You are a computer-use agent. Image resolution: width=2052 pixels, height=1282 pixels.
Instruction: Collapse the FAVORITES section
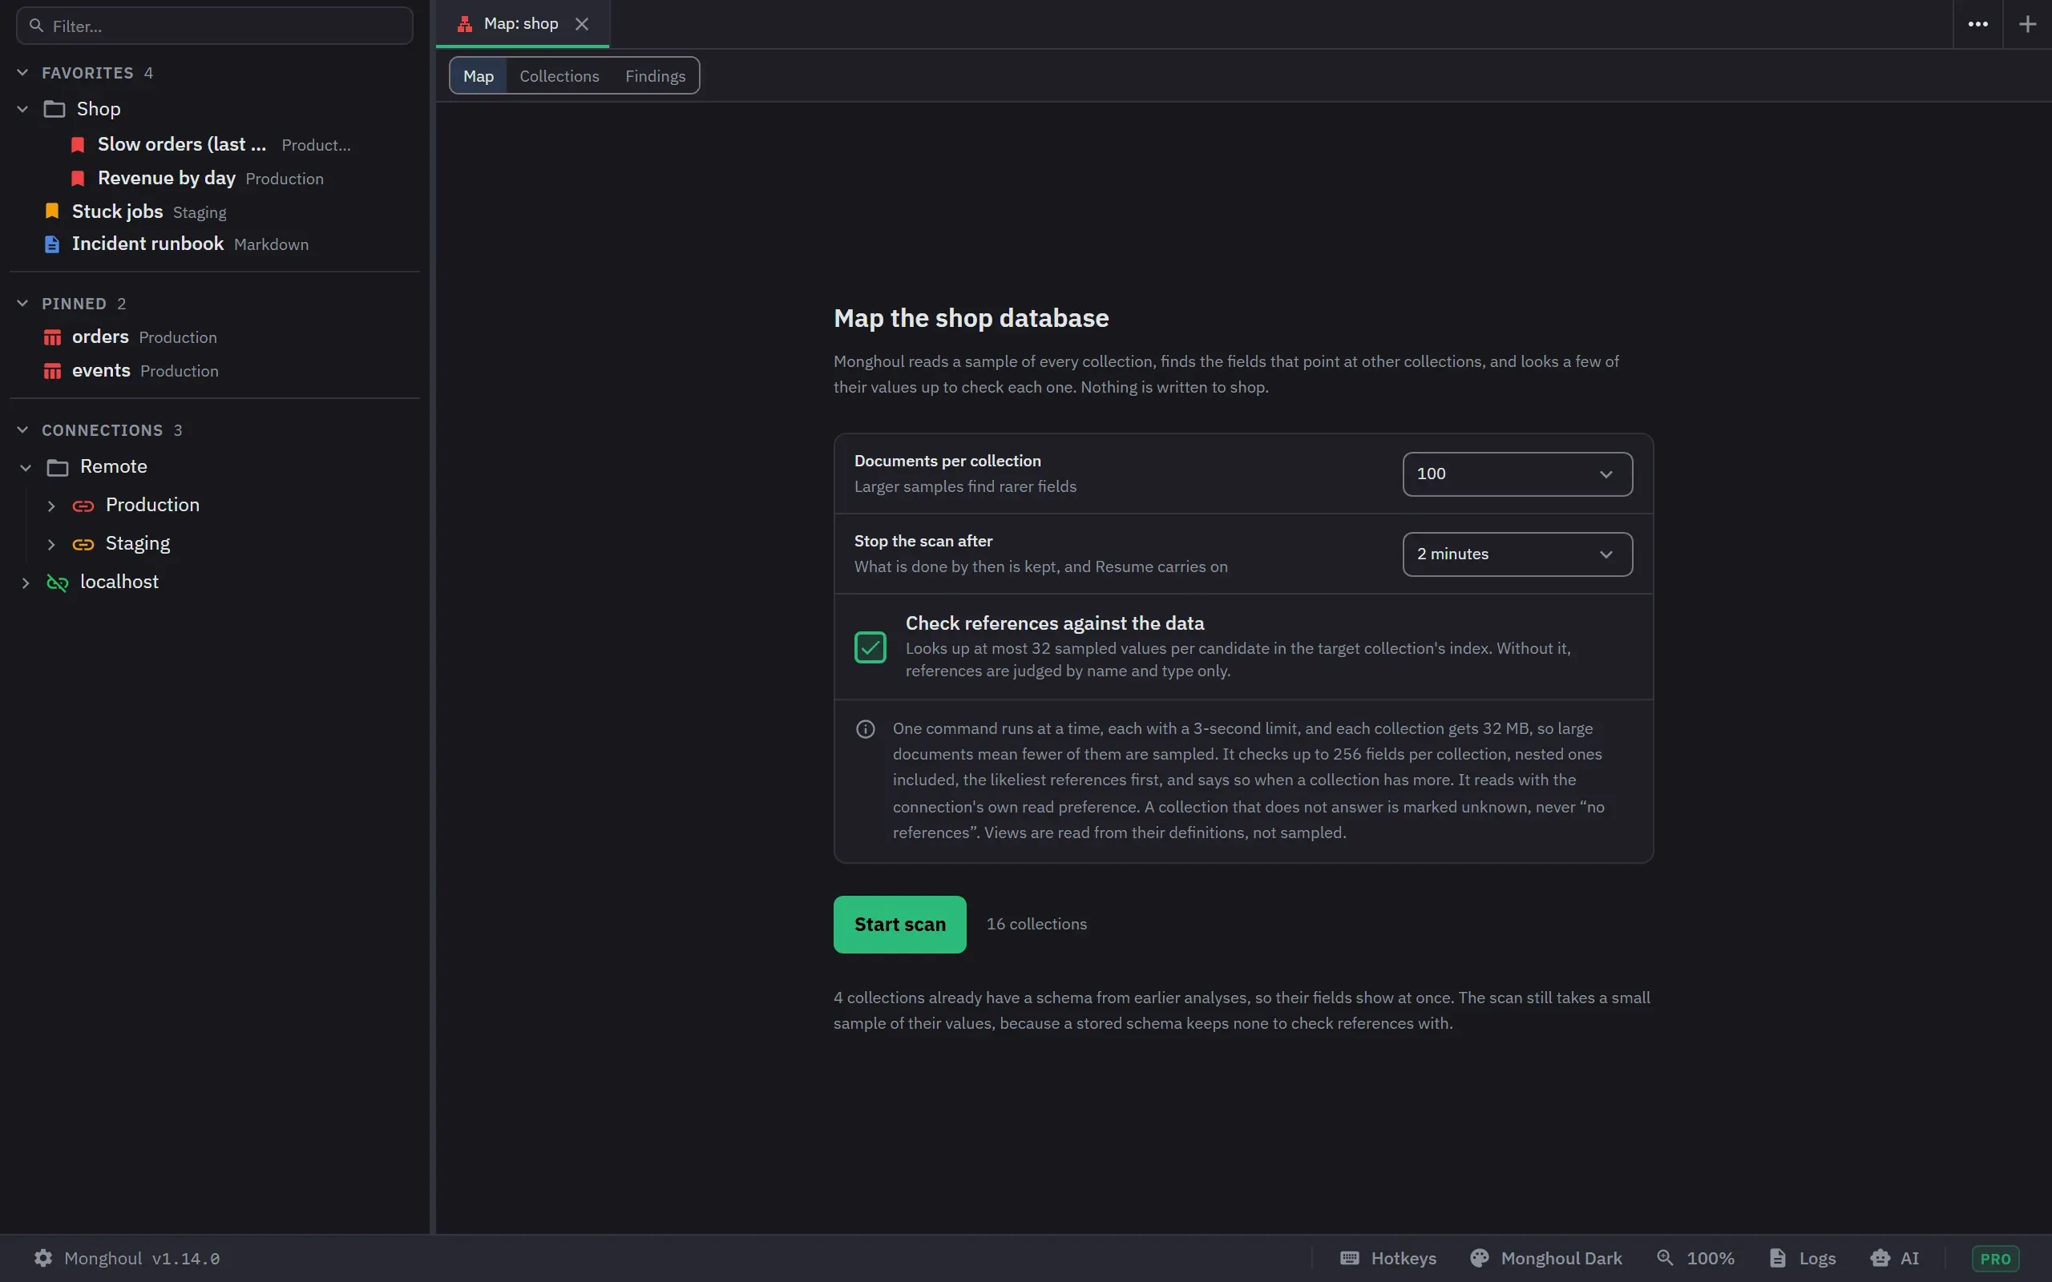pyautogui.click(x=23, y=73)
